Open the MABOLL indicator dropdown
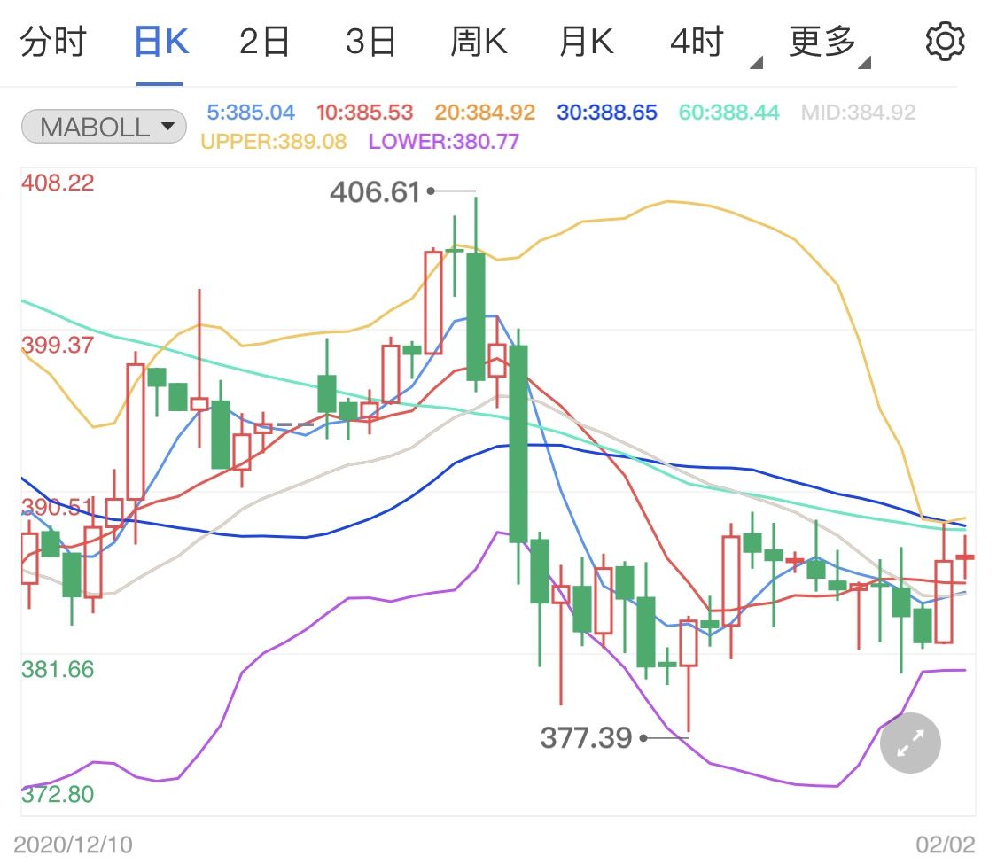Screen dimensions: 997x864 103,127
